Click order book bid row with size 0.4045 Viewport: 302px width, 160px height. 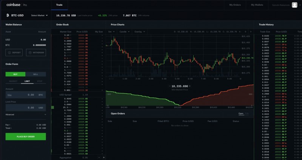click(x=79, y=99)
